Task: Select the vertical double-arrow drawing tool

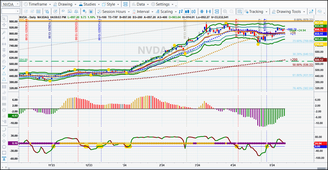Action: pyautogui.click(x=4, y=50)
